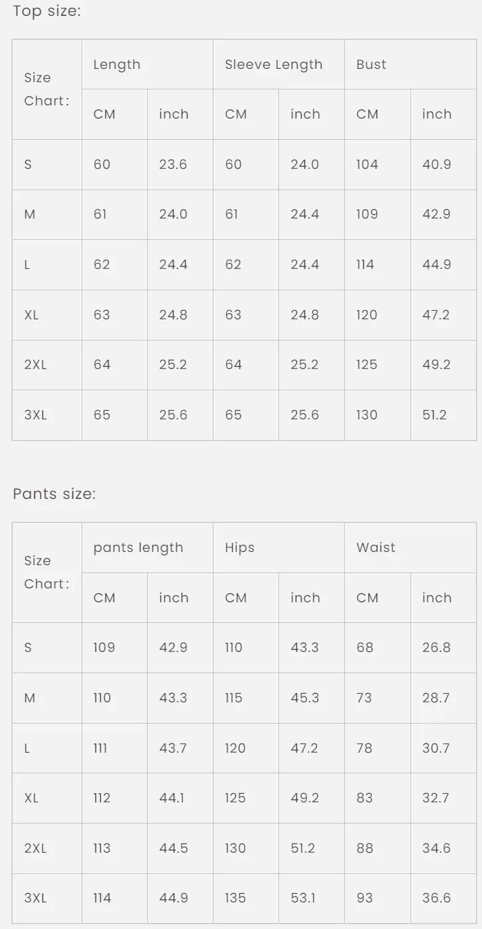This screenshot has height=929, width=482.
Task: Select the 53.1 inch hips value
Action: (x=303, y=898)
